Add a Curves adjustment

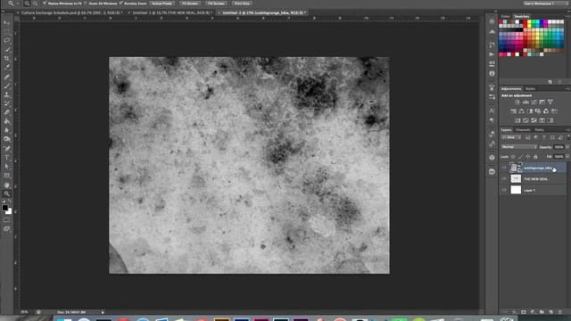pos(534,103)
